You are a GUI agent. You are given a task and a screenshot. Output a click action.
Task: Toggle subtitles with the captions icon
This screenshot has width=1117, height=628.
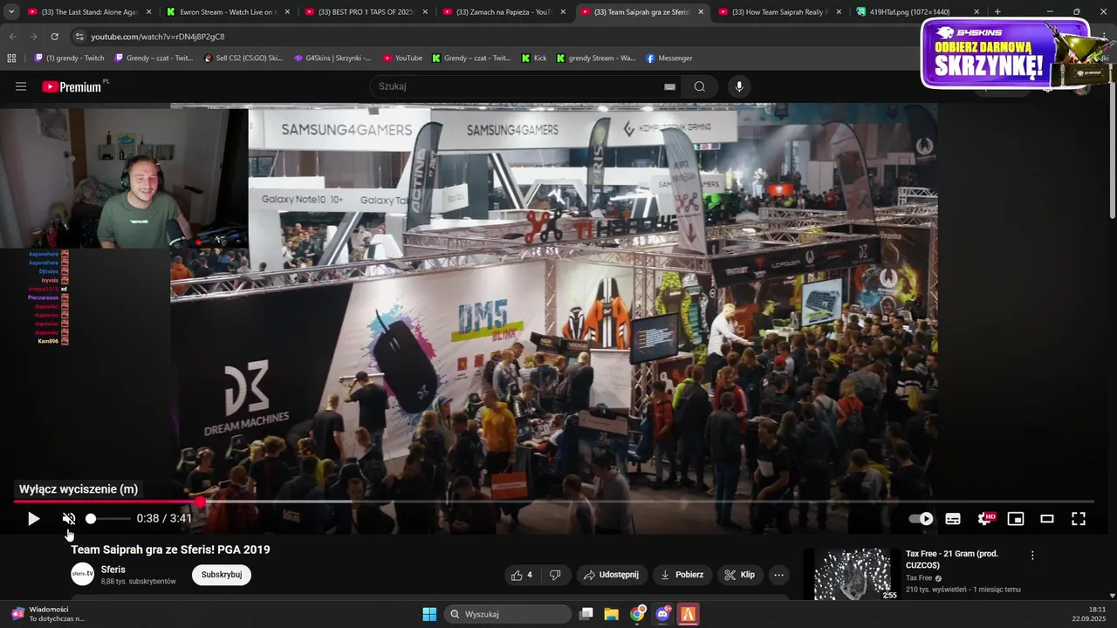(x=953, y=519)
